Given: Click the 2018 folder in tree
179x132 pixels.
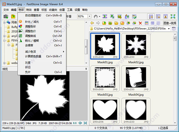Looking at the screenshot, I should point(12,31).
